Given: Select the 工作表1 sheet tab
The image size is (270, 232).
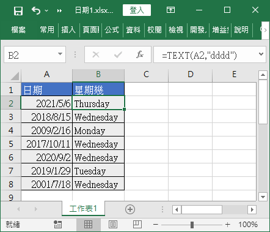Looking at the screenshot, I should (x=83, y=209).
